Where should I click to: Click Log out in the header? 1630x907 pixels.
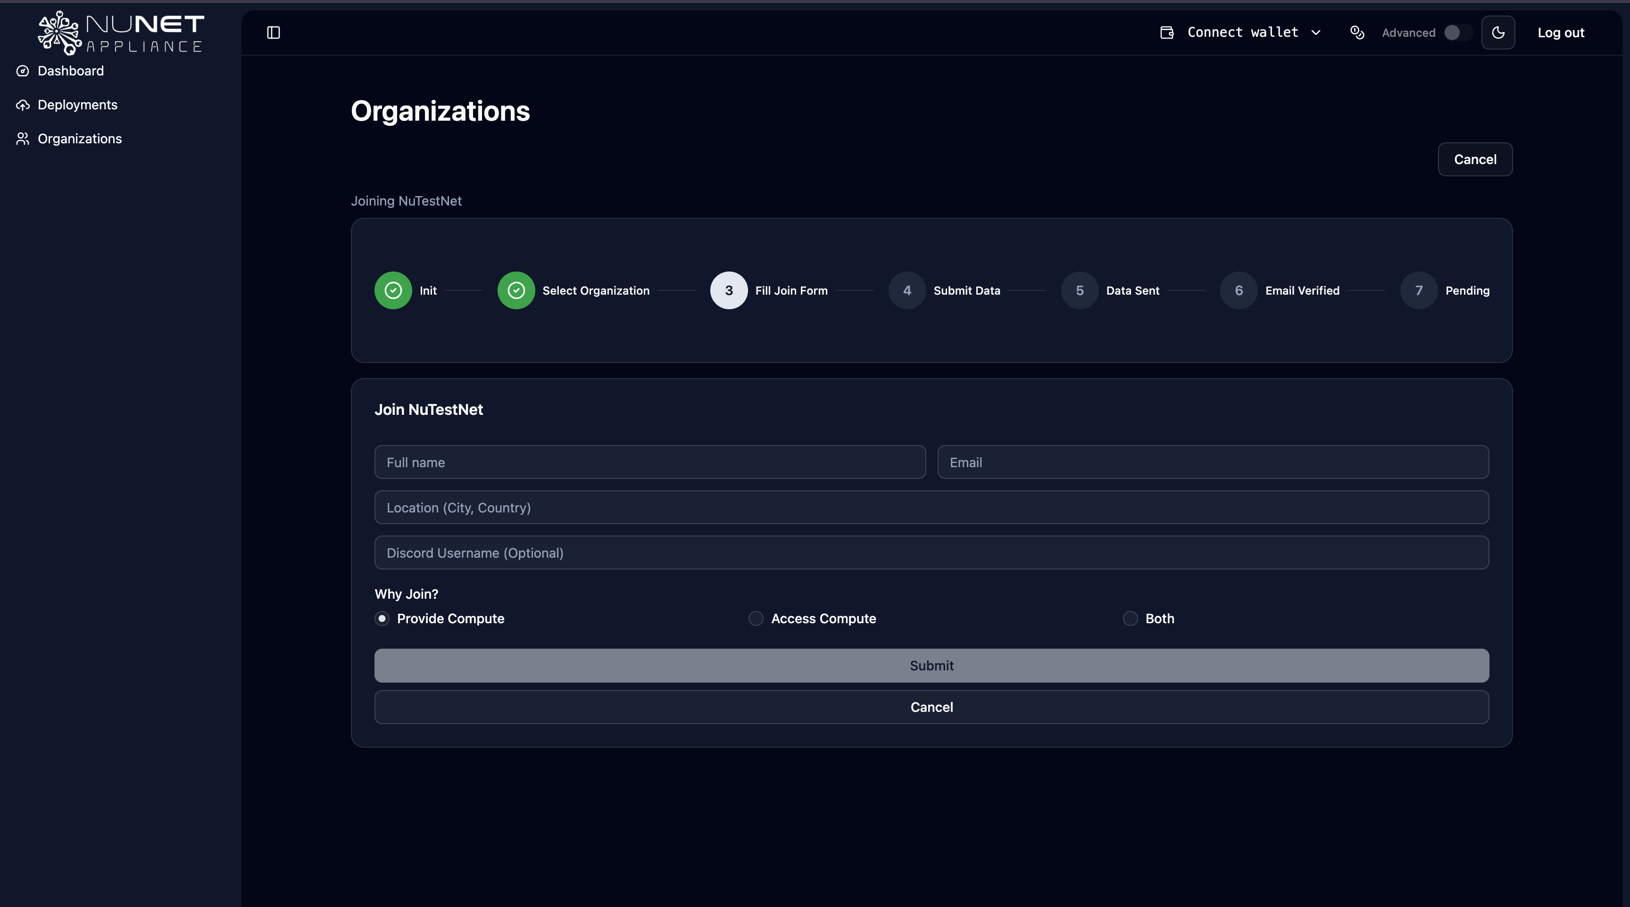(x=1560, y=33)
